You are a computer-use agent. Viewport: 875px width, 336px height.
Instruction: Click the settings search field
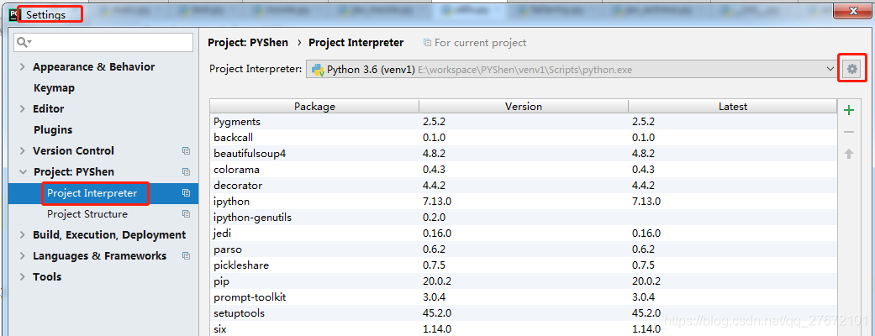(109, 42)
